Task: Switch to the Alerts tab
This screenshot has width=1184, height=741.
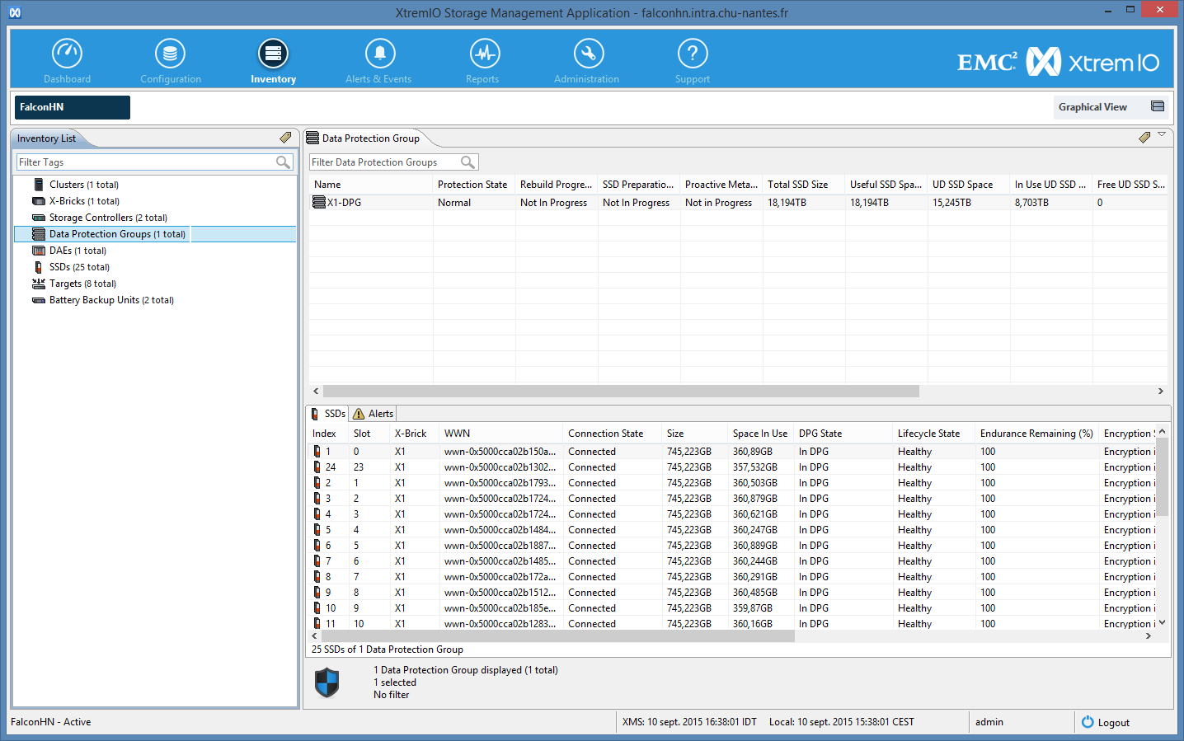Action: tap(374, 414)
